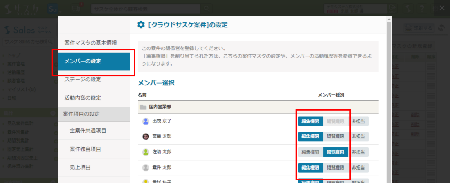The height and width of the screenshot is (183, 450).
Task: Select the メンバーの設定 tab
Action: pos(94,61)
